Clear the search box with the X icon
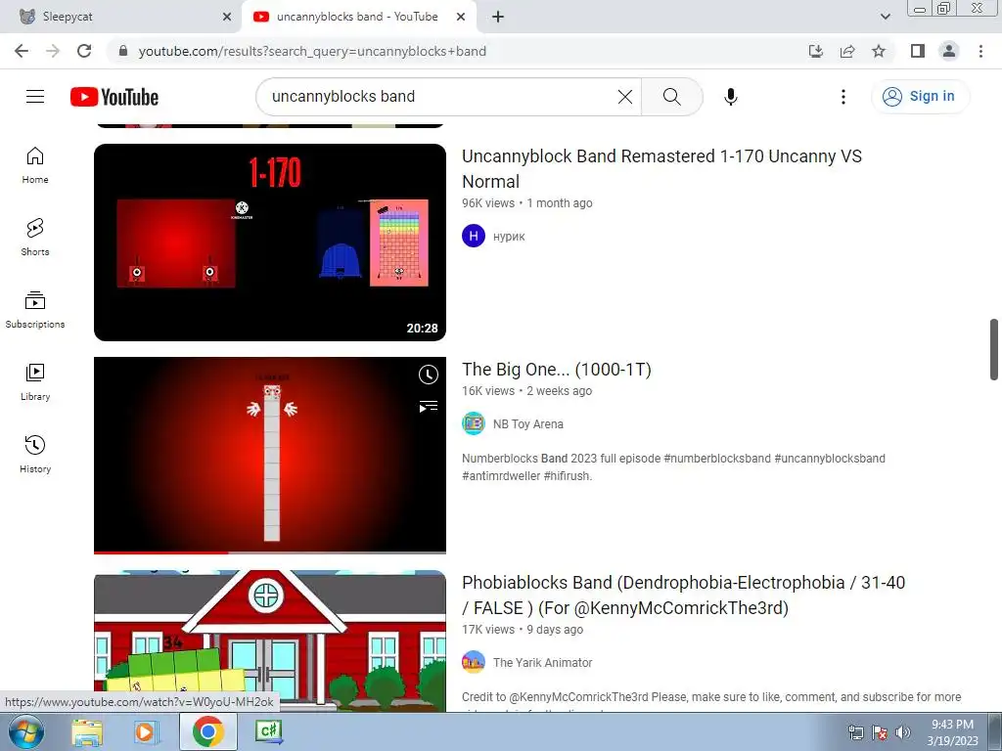 coord(625,97)
